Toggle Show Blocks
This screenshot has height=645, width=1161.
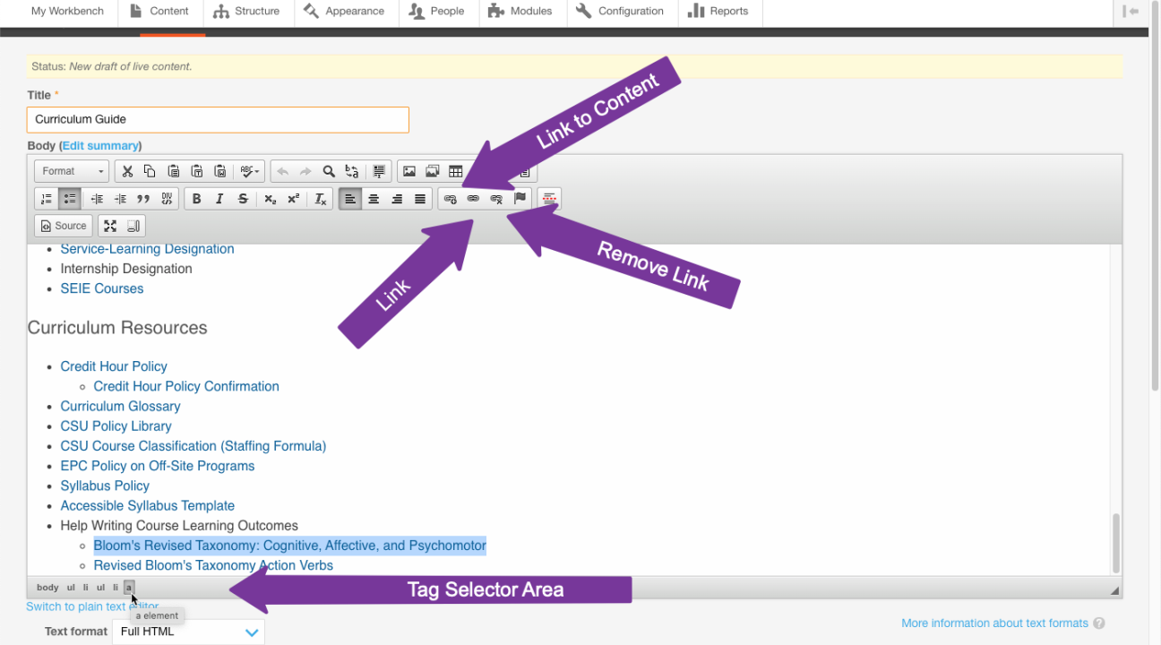coord(133,226)
